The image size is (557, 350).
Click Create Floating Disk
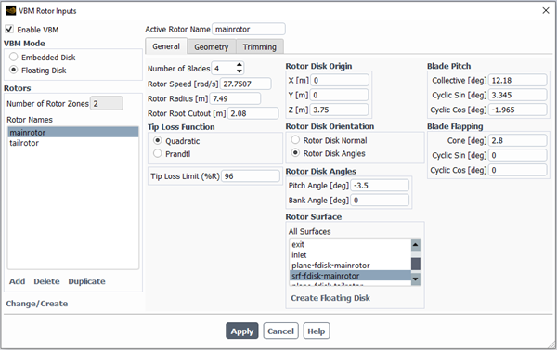click(330, 298)
